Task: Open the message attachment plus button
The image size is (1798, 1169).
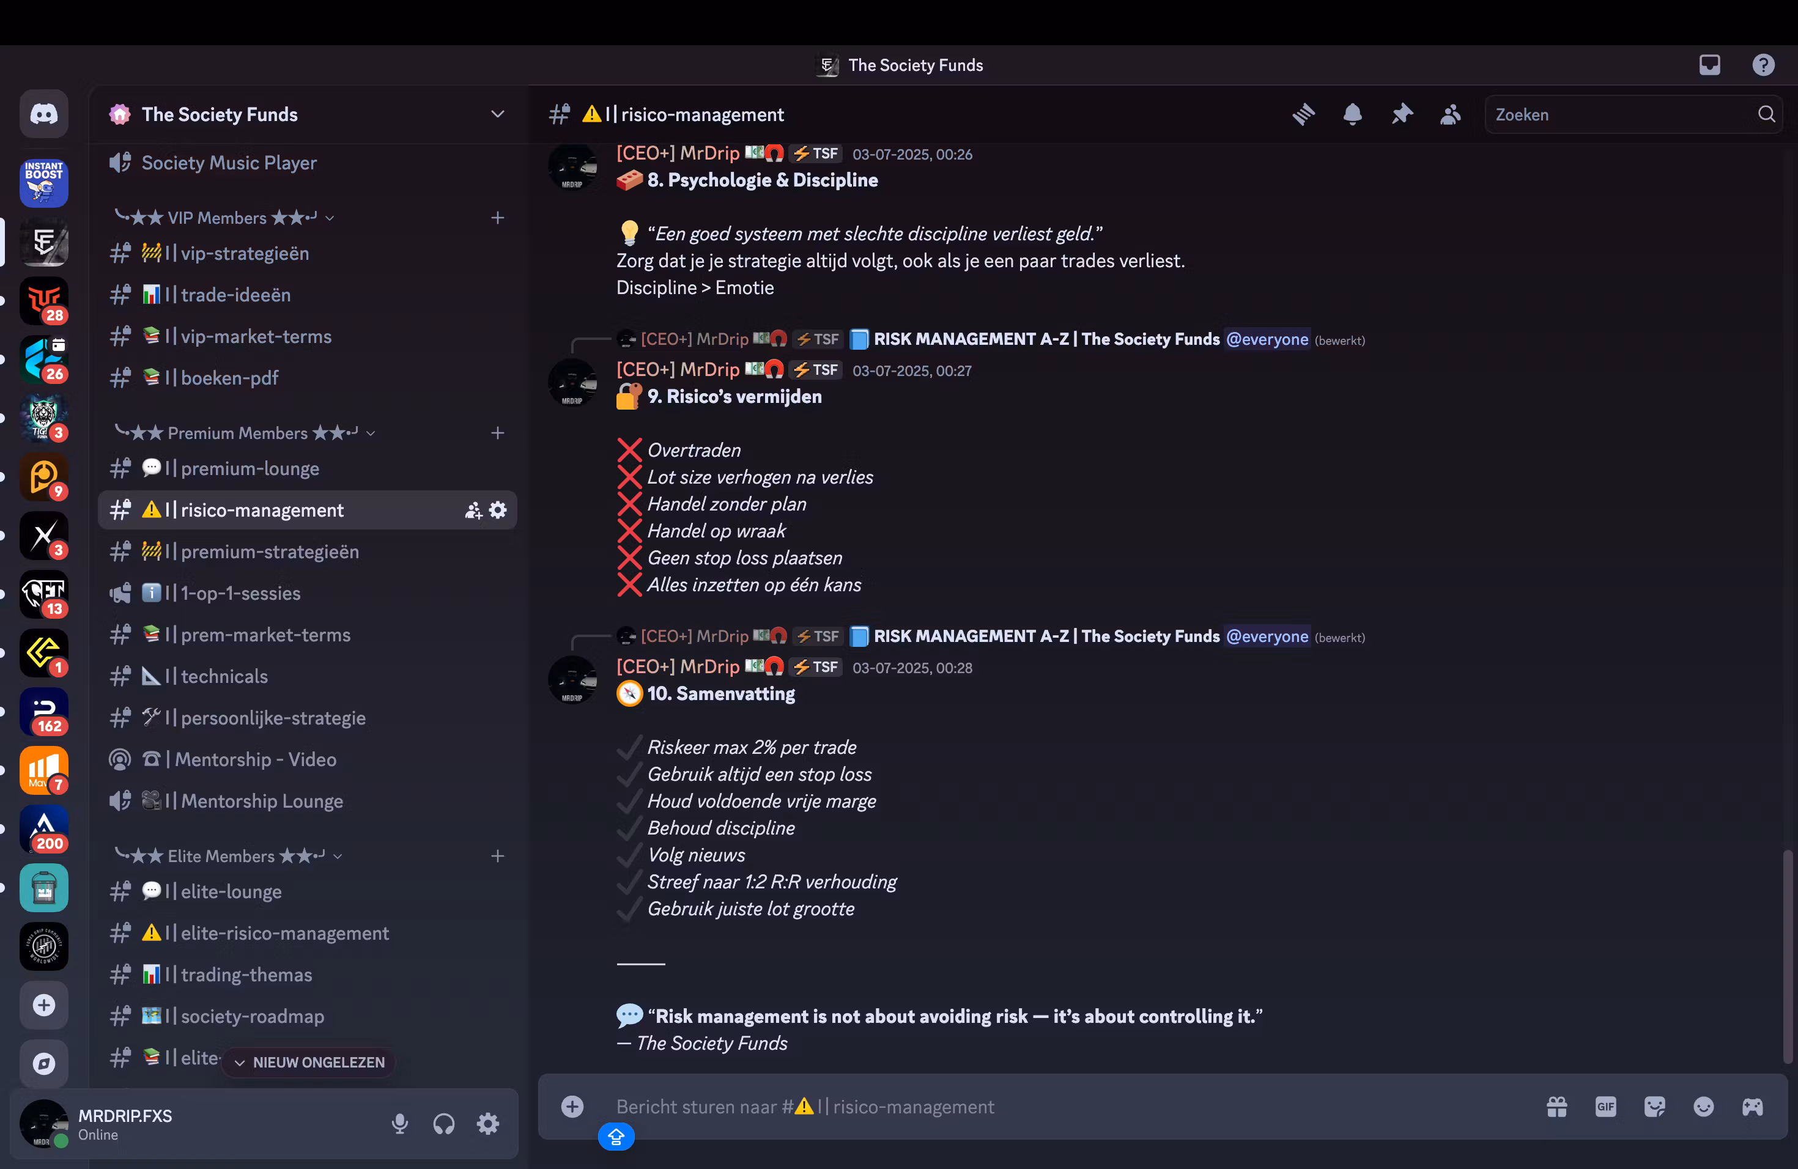Action: click(x=572, y=1106)
